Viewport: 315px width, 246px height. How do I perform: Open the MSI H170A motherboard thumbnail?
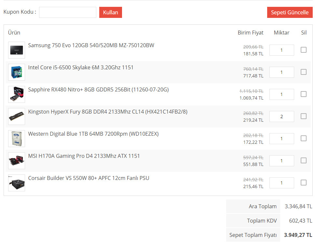17,161
